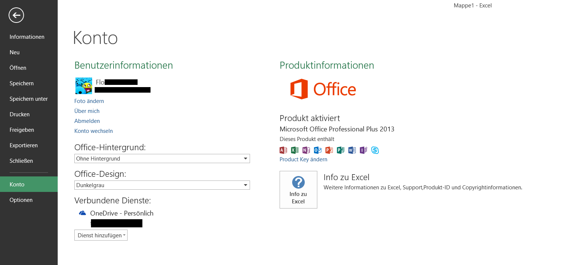The width and height of the screenshot is (564, 265).
Task: Click the Foto ändern link
Action: tap(89, 101)
